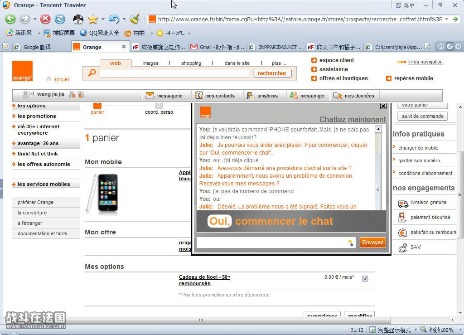Select the images search tab

point(150,63)
